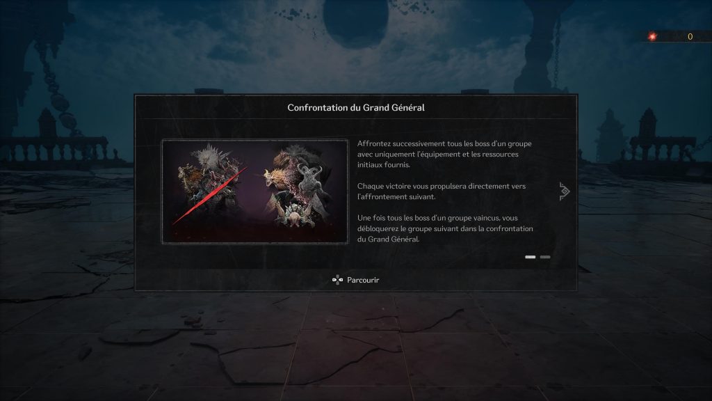
Task: Click the boss group preview image
Action: [254, 191]
